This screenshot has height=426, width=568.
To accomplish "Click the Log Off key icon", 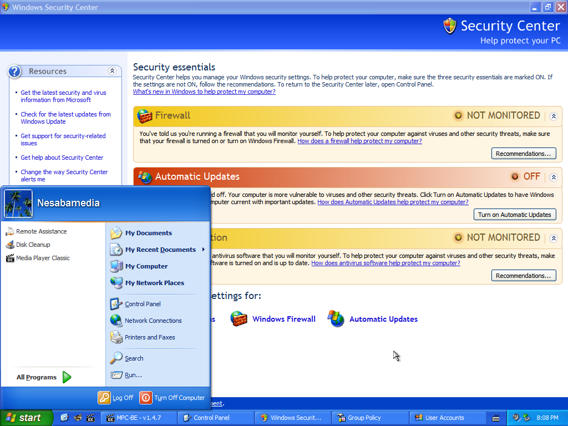I will (x=104, y=398).
